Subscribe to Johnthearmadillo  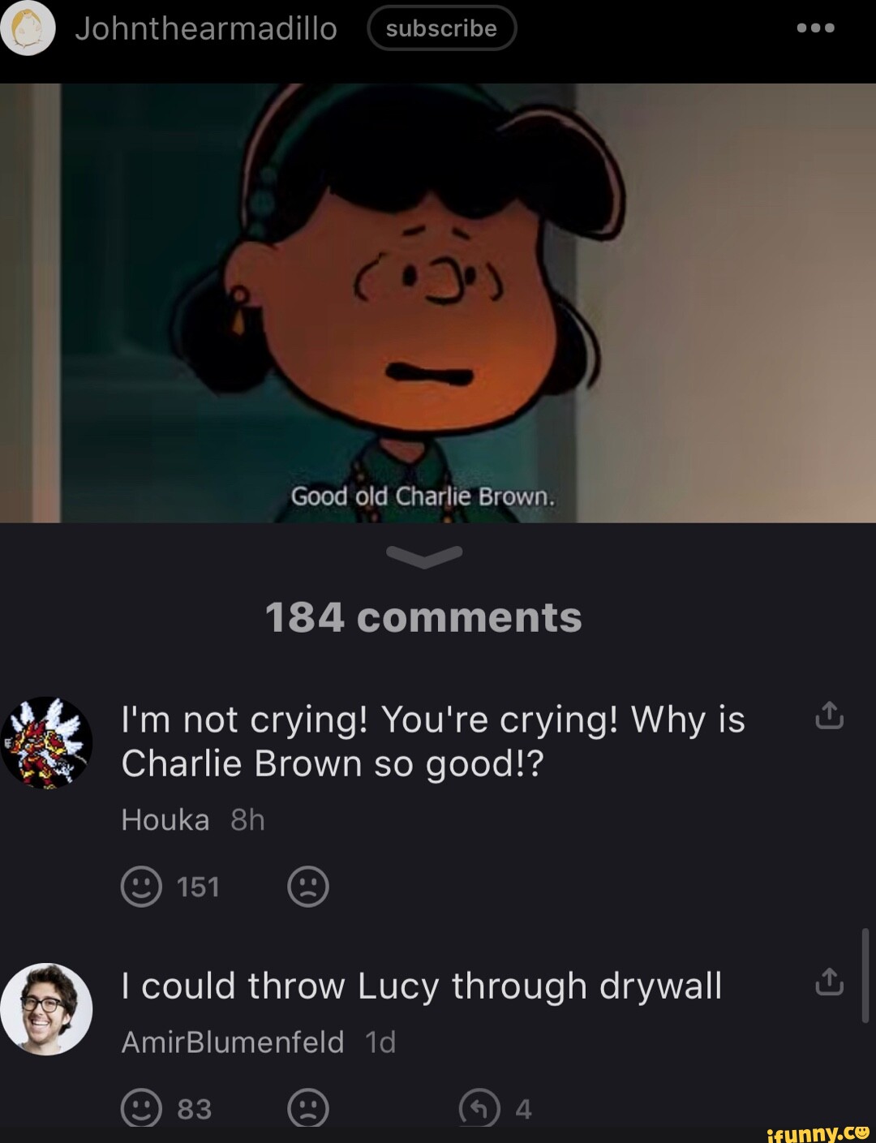441,28
